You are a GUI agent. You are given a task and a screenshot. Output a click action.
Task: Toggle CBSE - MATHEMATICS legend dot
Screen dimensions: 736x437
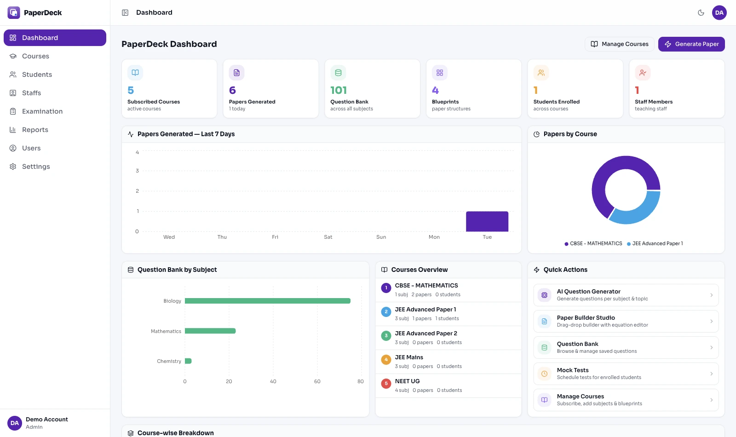(566, 244)
